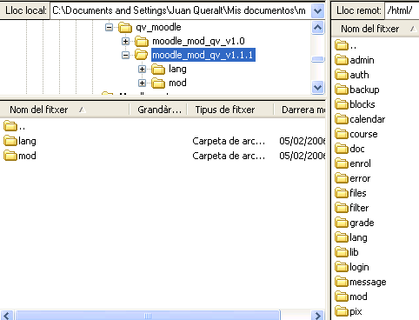Open parent folder '..' in local list
Viewport: 419px width, 320px height.
tap(15, 126)
